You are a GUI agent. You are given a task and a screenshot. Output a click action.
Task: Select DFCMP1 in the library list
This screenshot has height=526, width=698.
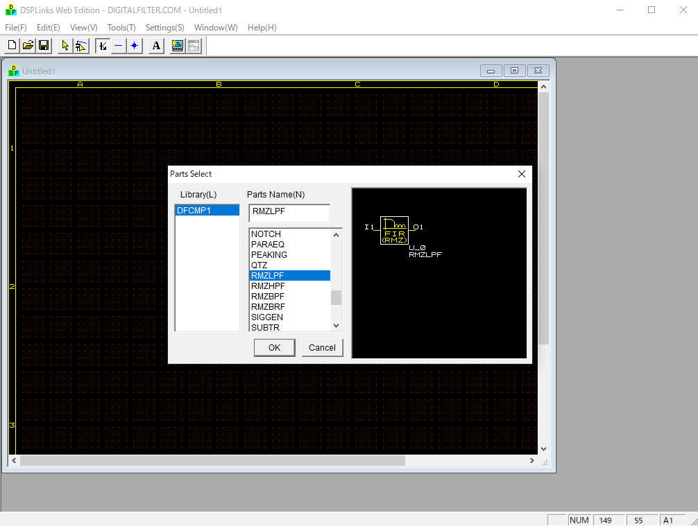click(x=207, y=210)
